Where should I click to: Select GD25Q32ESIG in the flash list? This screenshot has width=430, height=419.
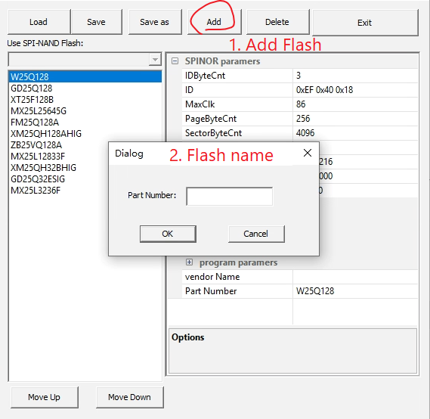pos(59,179)
